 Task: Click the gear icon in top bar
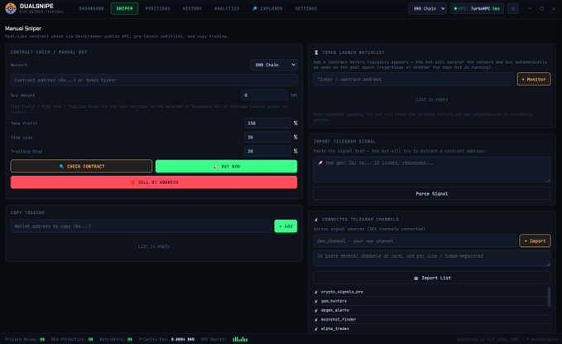513,8
